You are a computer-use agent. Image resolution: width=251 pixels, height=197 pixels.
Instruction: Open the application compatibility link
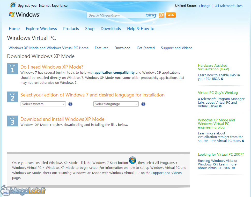[x=114, y=73]
